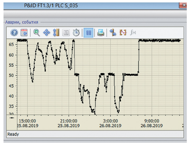Select the orange brackets range icon

pos(123,32)
